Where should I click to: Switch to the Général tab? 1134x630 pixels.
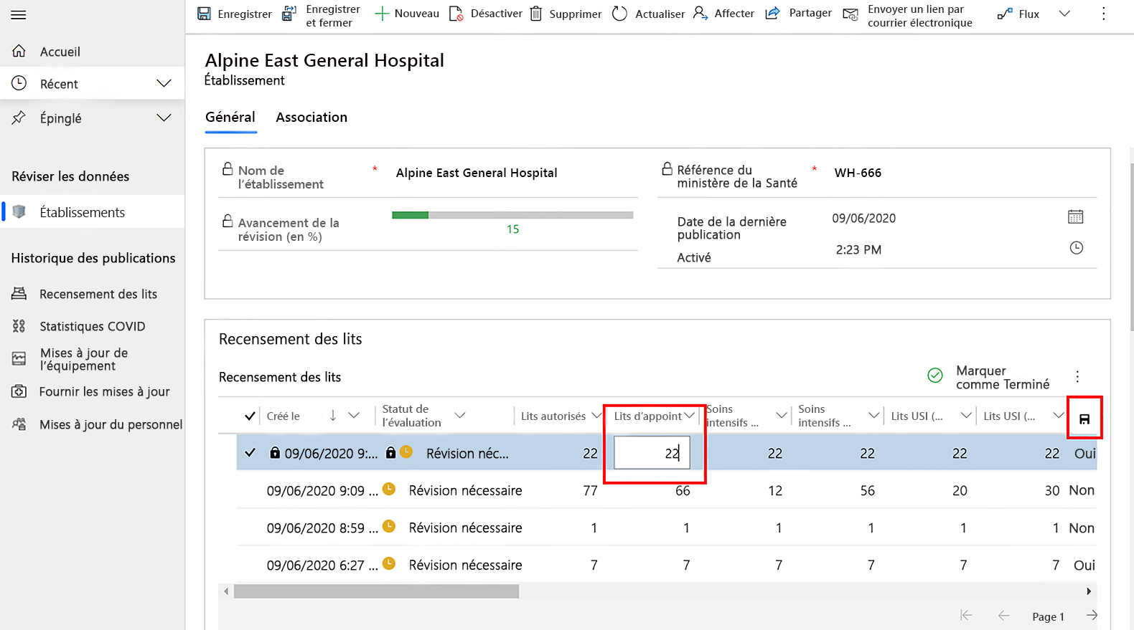coord(230,117)
